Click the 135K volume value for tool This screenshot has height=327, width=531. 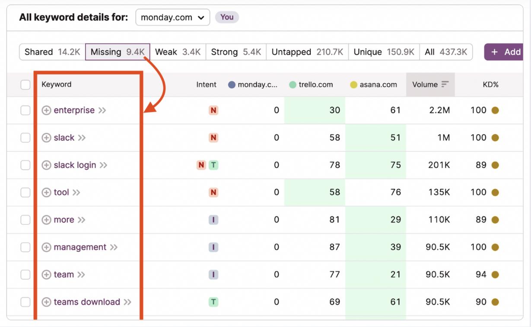point(438,192)
